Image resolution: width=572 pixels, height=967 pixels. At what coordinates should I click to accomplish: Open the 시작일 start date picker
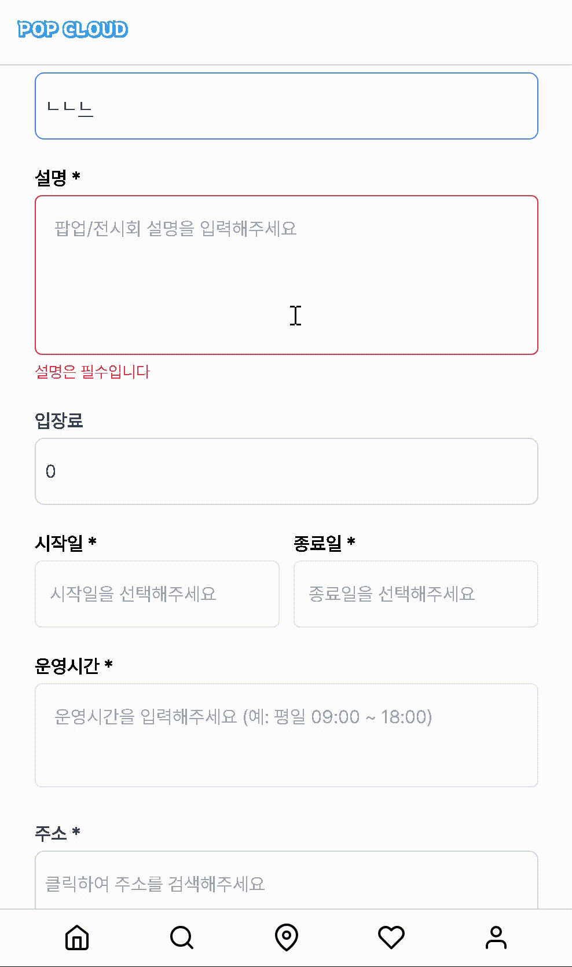[157, 594]
